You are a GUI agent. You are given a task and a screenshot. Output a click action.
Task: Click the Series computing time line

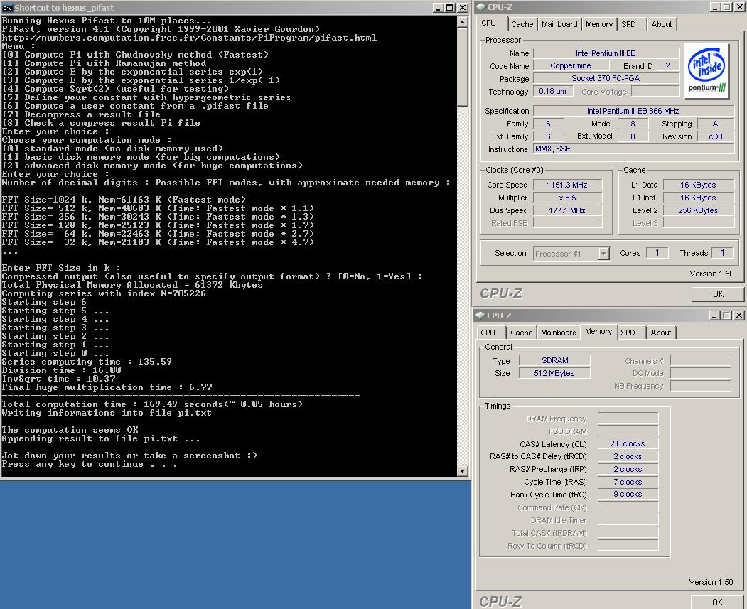(87, 362)
